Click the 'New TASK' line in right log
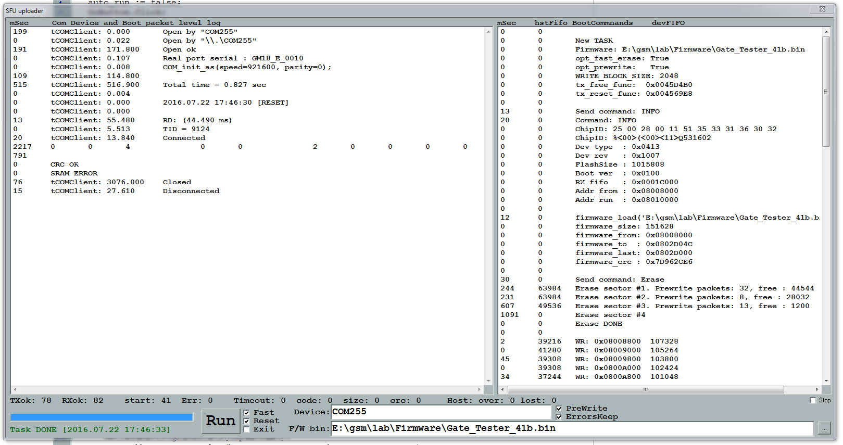 tap(594, 41)
